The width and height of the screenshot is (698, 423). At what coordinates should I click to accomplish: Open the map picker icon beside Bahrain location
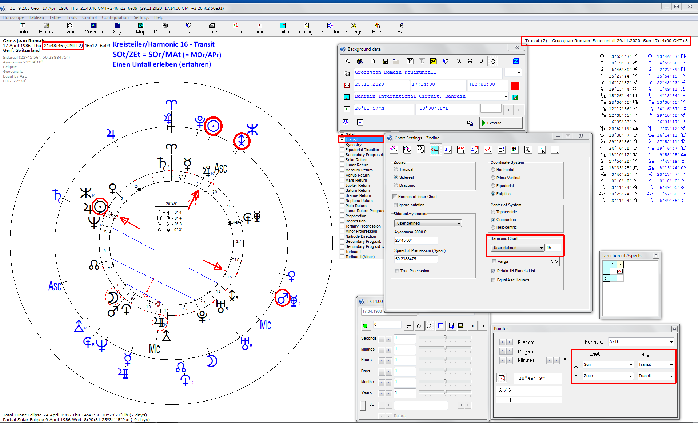[x=515, y=97]
